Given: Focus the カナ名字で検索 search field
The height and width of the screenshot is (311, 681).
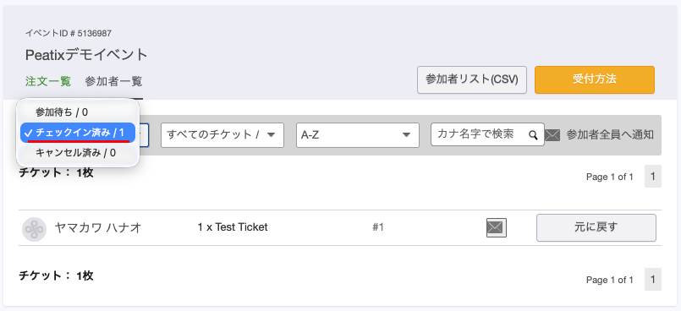Looking at the screenshot, I should tap(488, 134).
